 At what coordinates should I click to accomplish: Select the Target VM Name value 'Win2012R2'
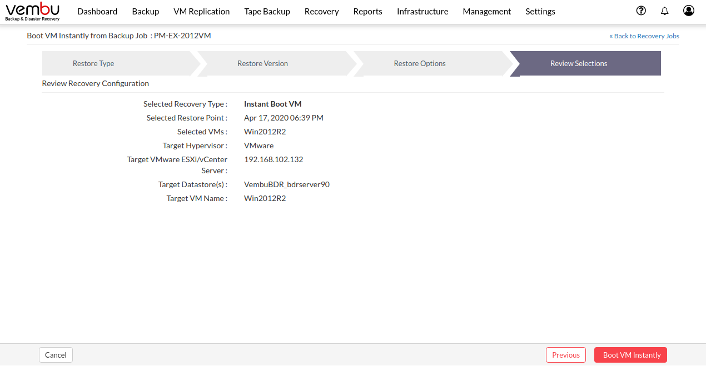tap(265, 198)
